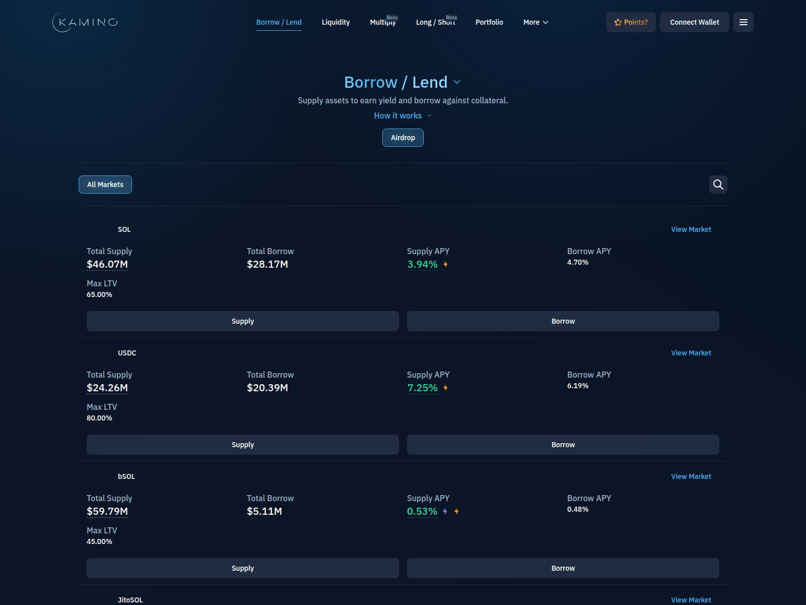Click the USDC market name
This screenshot has height=605, width=806.
coord(127,353)
